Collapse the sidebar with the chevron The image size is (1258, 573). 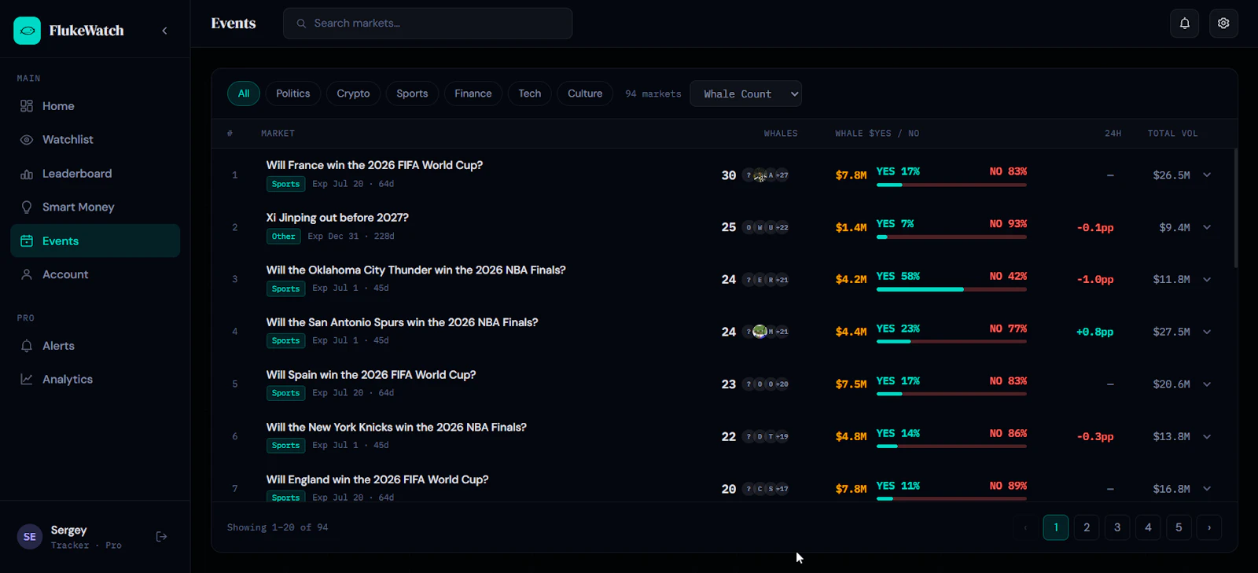pos(164,31)
